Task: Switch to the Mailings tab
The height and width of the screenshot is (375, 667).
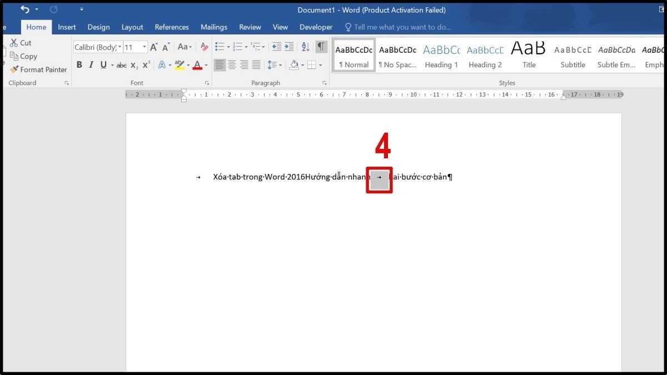Action: pyautogui.click(x=213, y=27)
